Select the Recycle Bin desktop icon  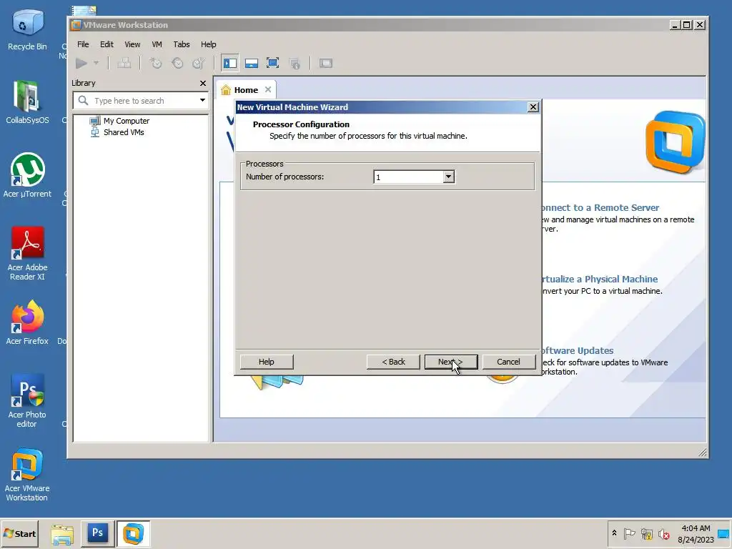click(x=27, y=29)
